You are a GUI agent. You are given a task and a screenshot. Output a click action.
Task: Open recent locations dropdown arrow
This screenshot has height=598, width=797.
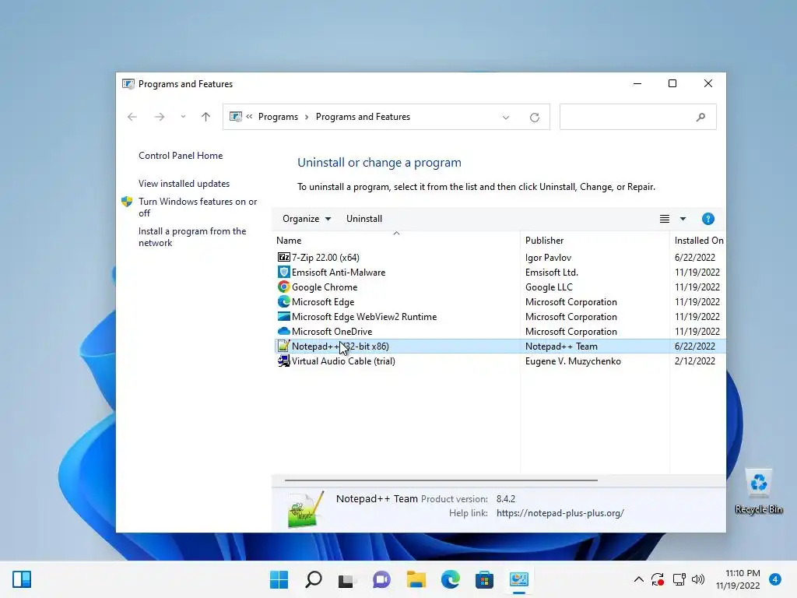coord(183,117)
